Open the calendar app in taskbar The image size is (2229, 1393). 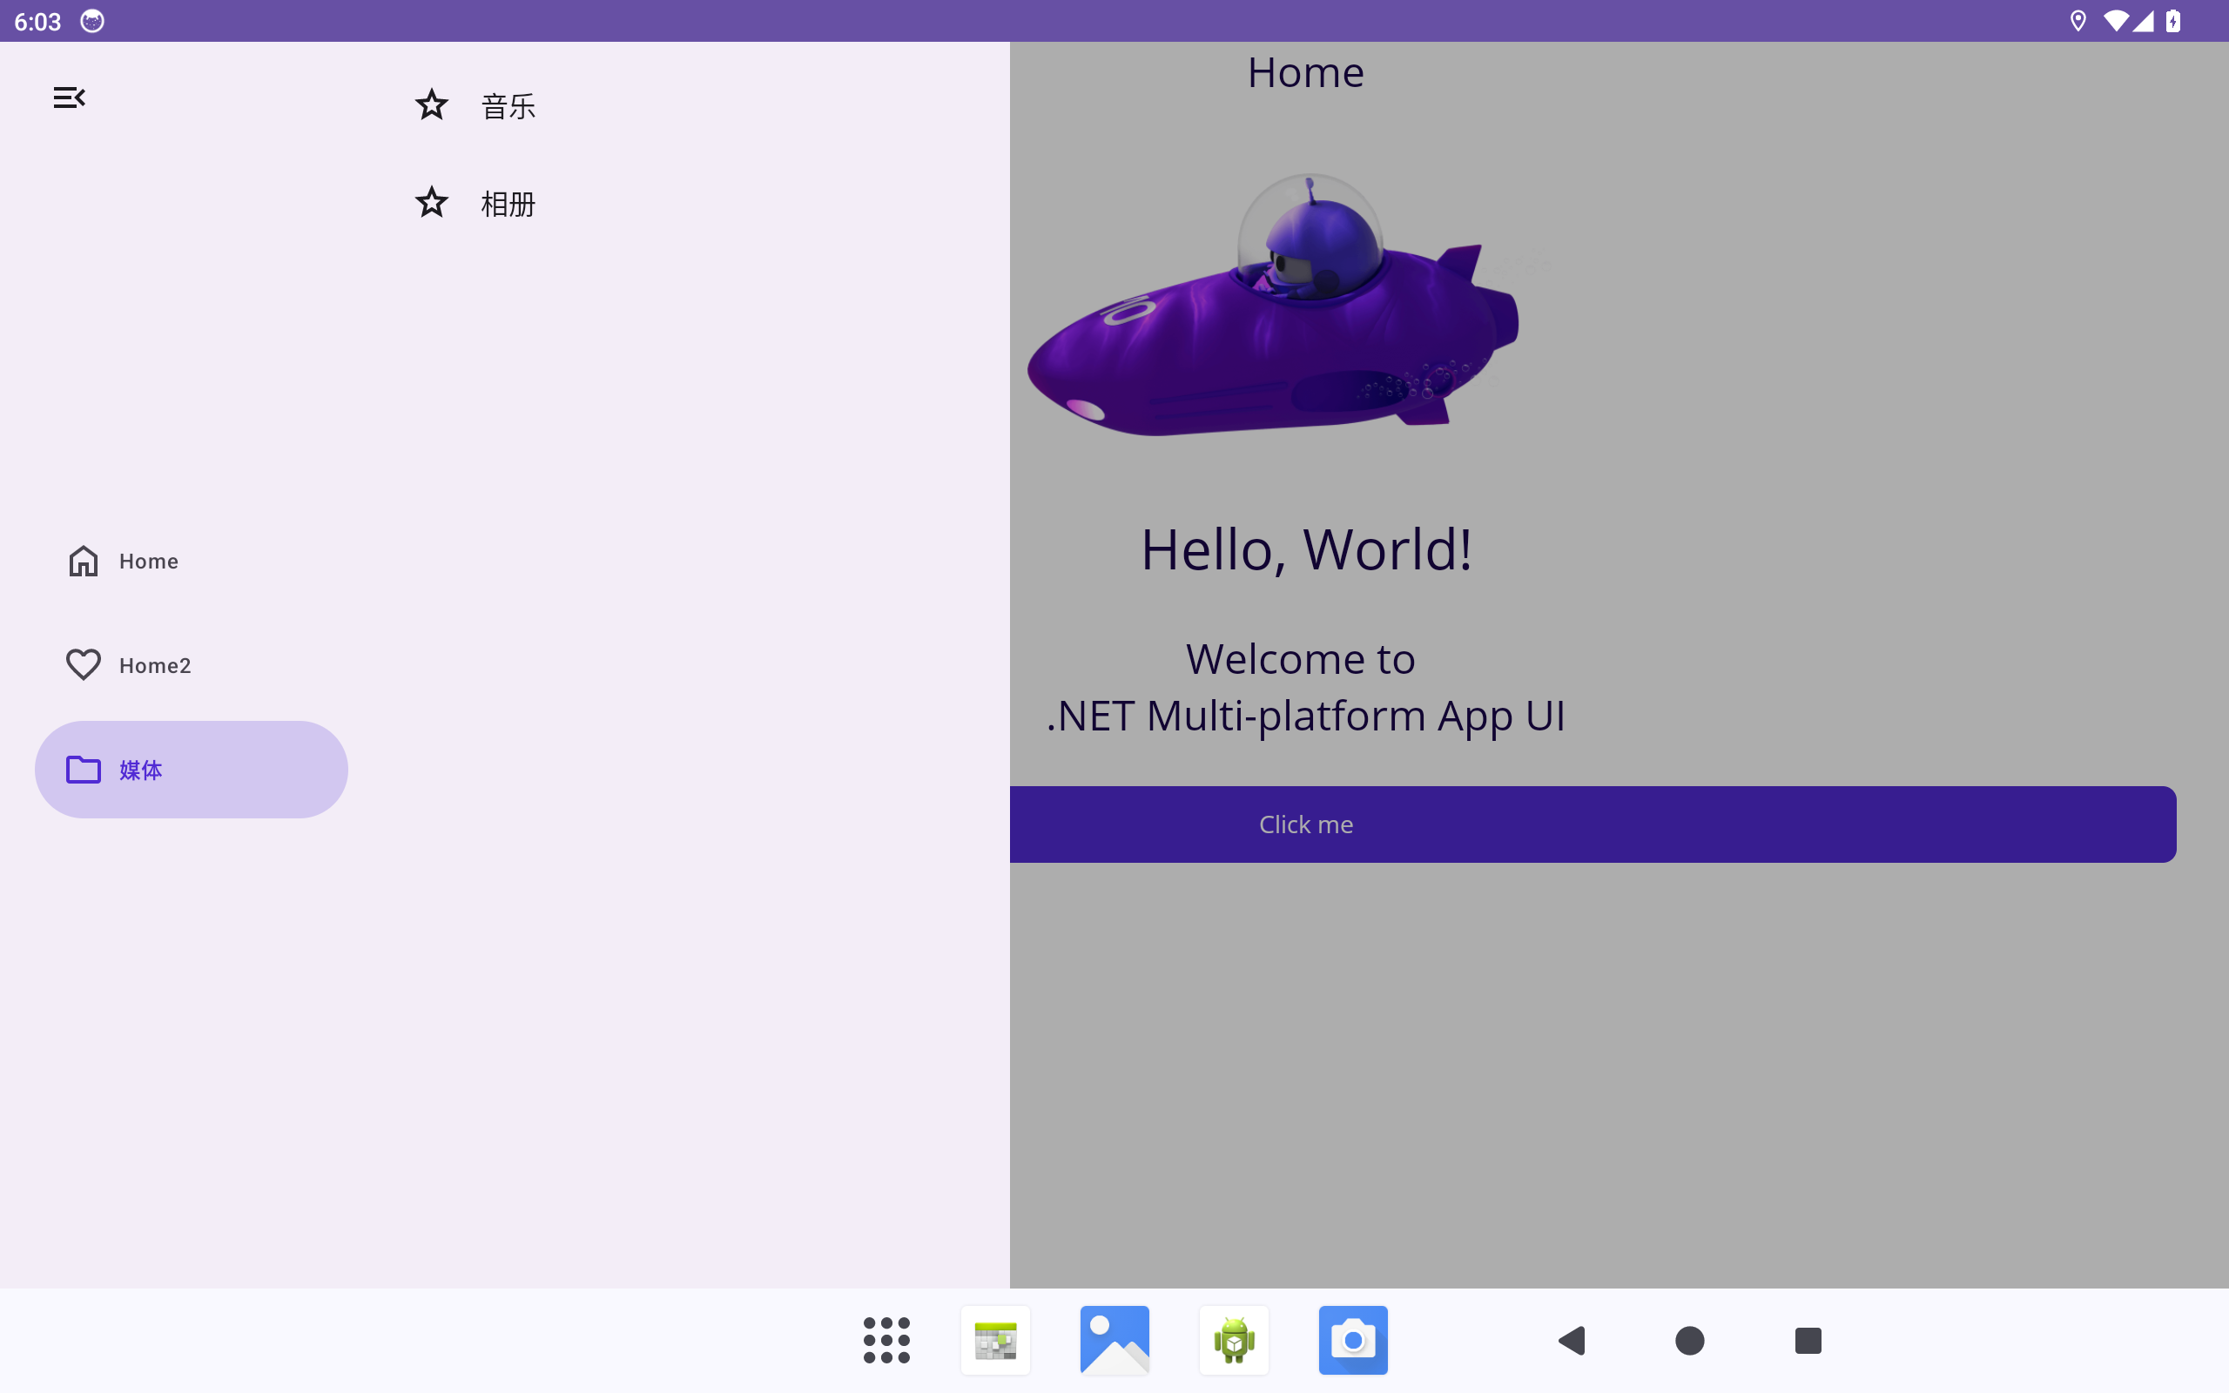[996, 1340]
